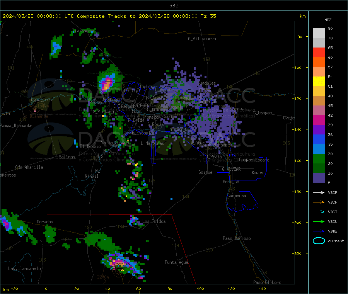
Task: Click the 'Soitue' map label
Action: [x=205, y=172]
